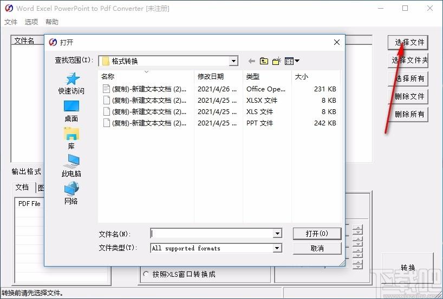Sort by 名称 column header
Image resolution: width=443 pixels, height=299 pixels.
pyautogui.click(x=146, y=76)
